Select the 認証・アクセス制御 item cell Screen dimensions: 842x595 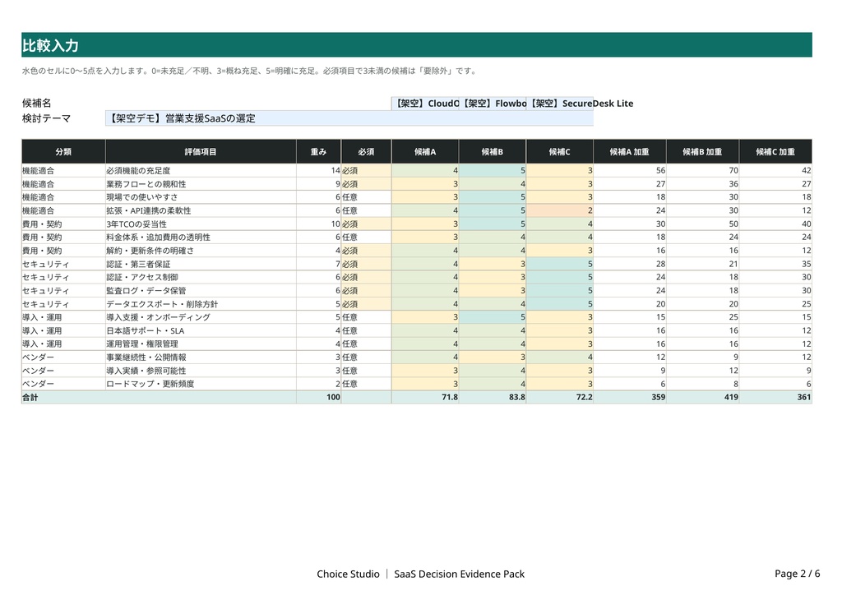(201, 277)
